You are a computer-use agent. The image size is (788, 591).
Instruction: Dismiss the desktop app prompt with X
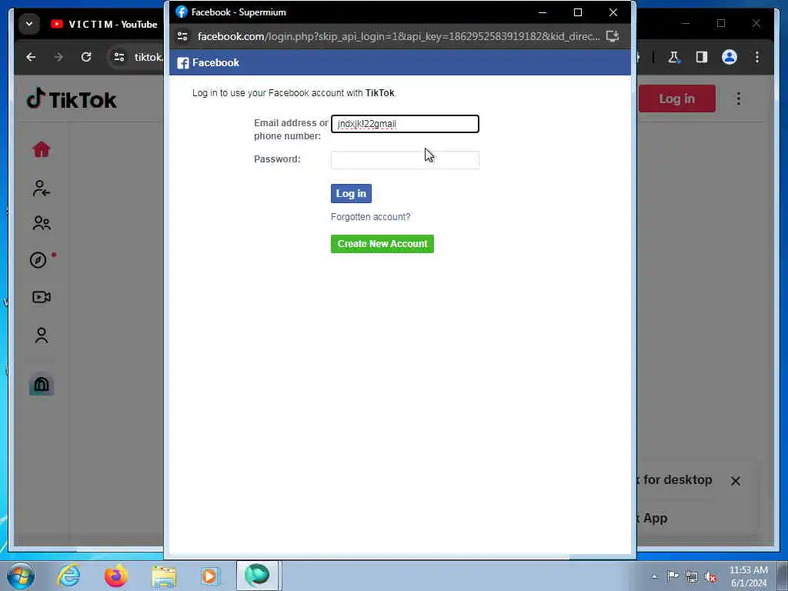[x=735, y=481]
